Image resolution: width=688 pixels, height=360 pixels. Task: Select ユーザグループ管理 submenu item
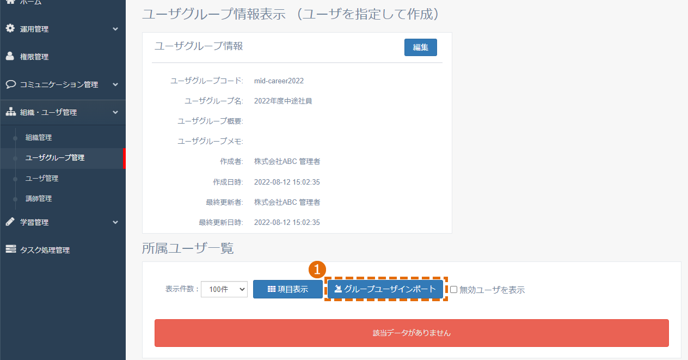click(55, 158)
